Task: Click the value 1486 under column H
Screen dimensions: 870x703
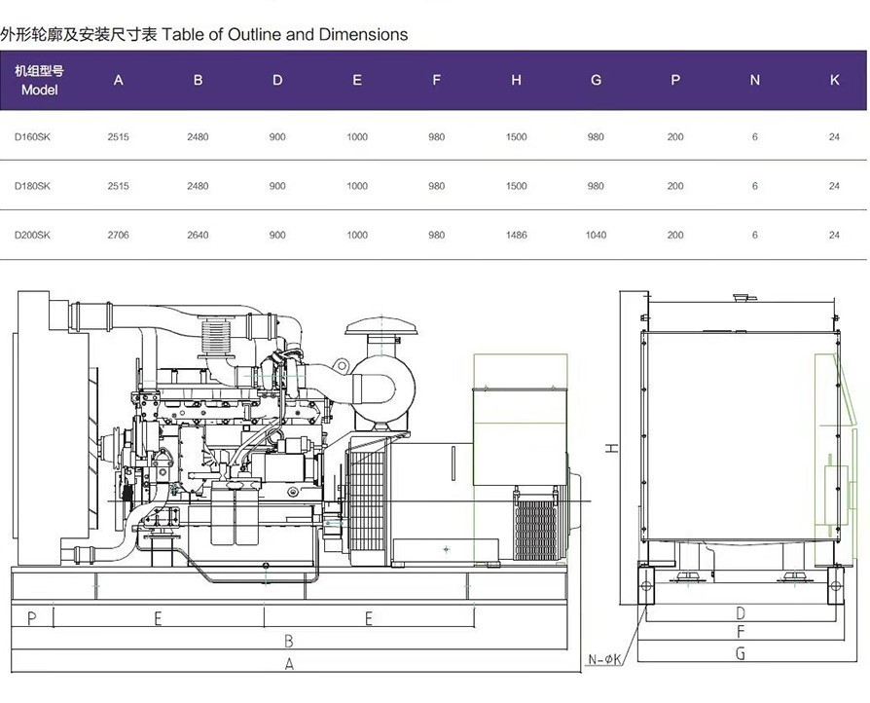Action: (x=516, y=235)
